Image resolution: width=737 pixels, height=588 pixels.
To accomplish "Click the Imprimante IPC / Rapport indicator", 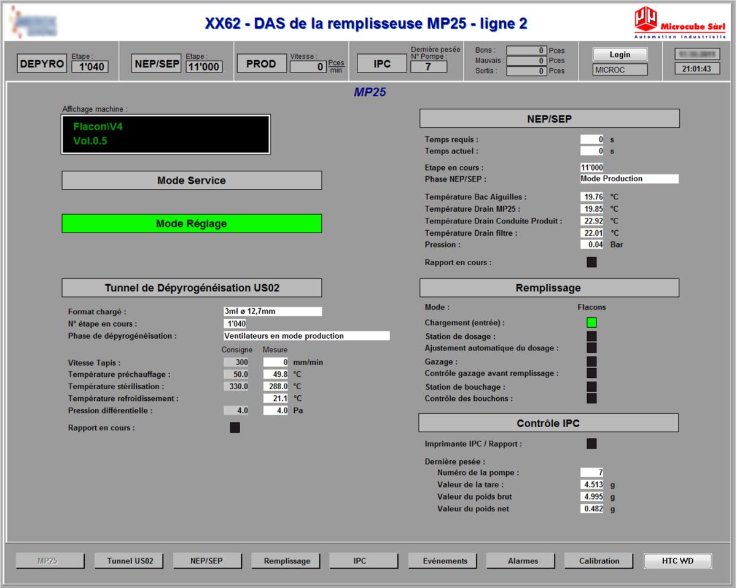I will pos(591,444).
